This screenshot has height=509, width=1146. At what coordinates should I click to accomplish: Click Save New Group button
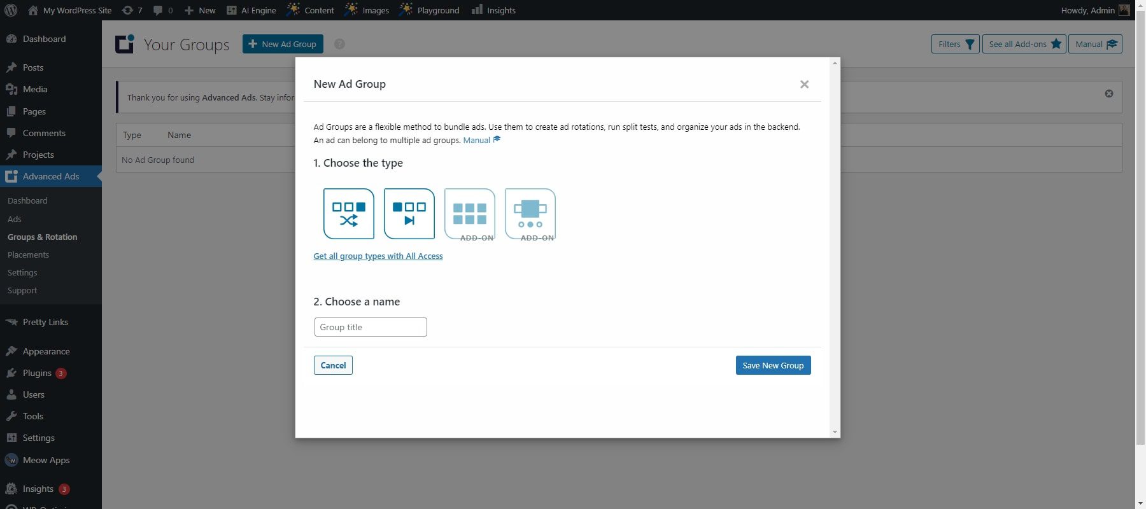[773, 365]
